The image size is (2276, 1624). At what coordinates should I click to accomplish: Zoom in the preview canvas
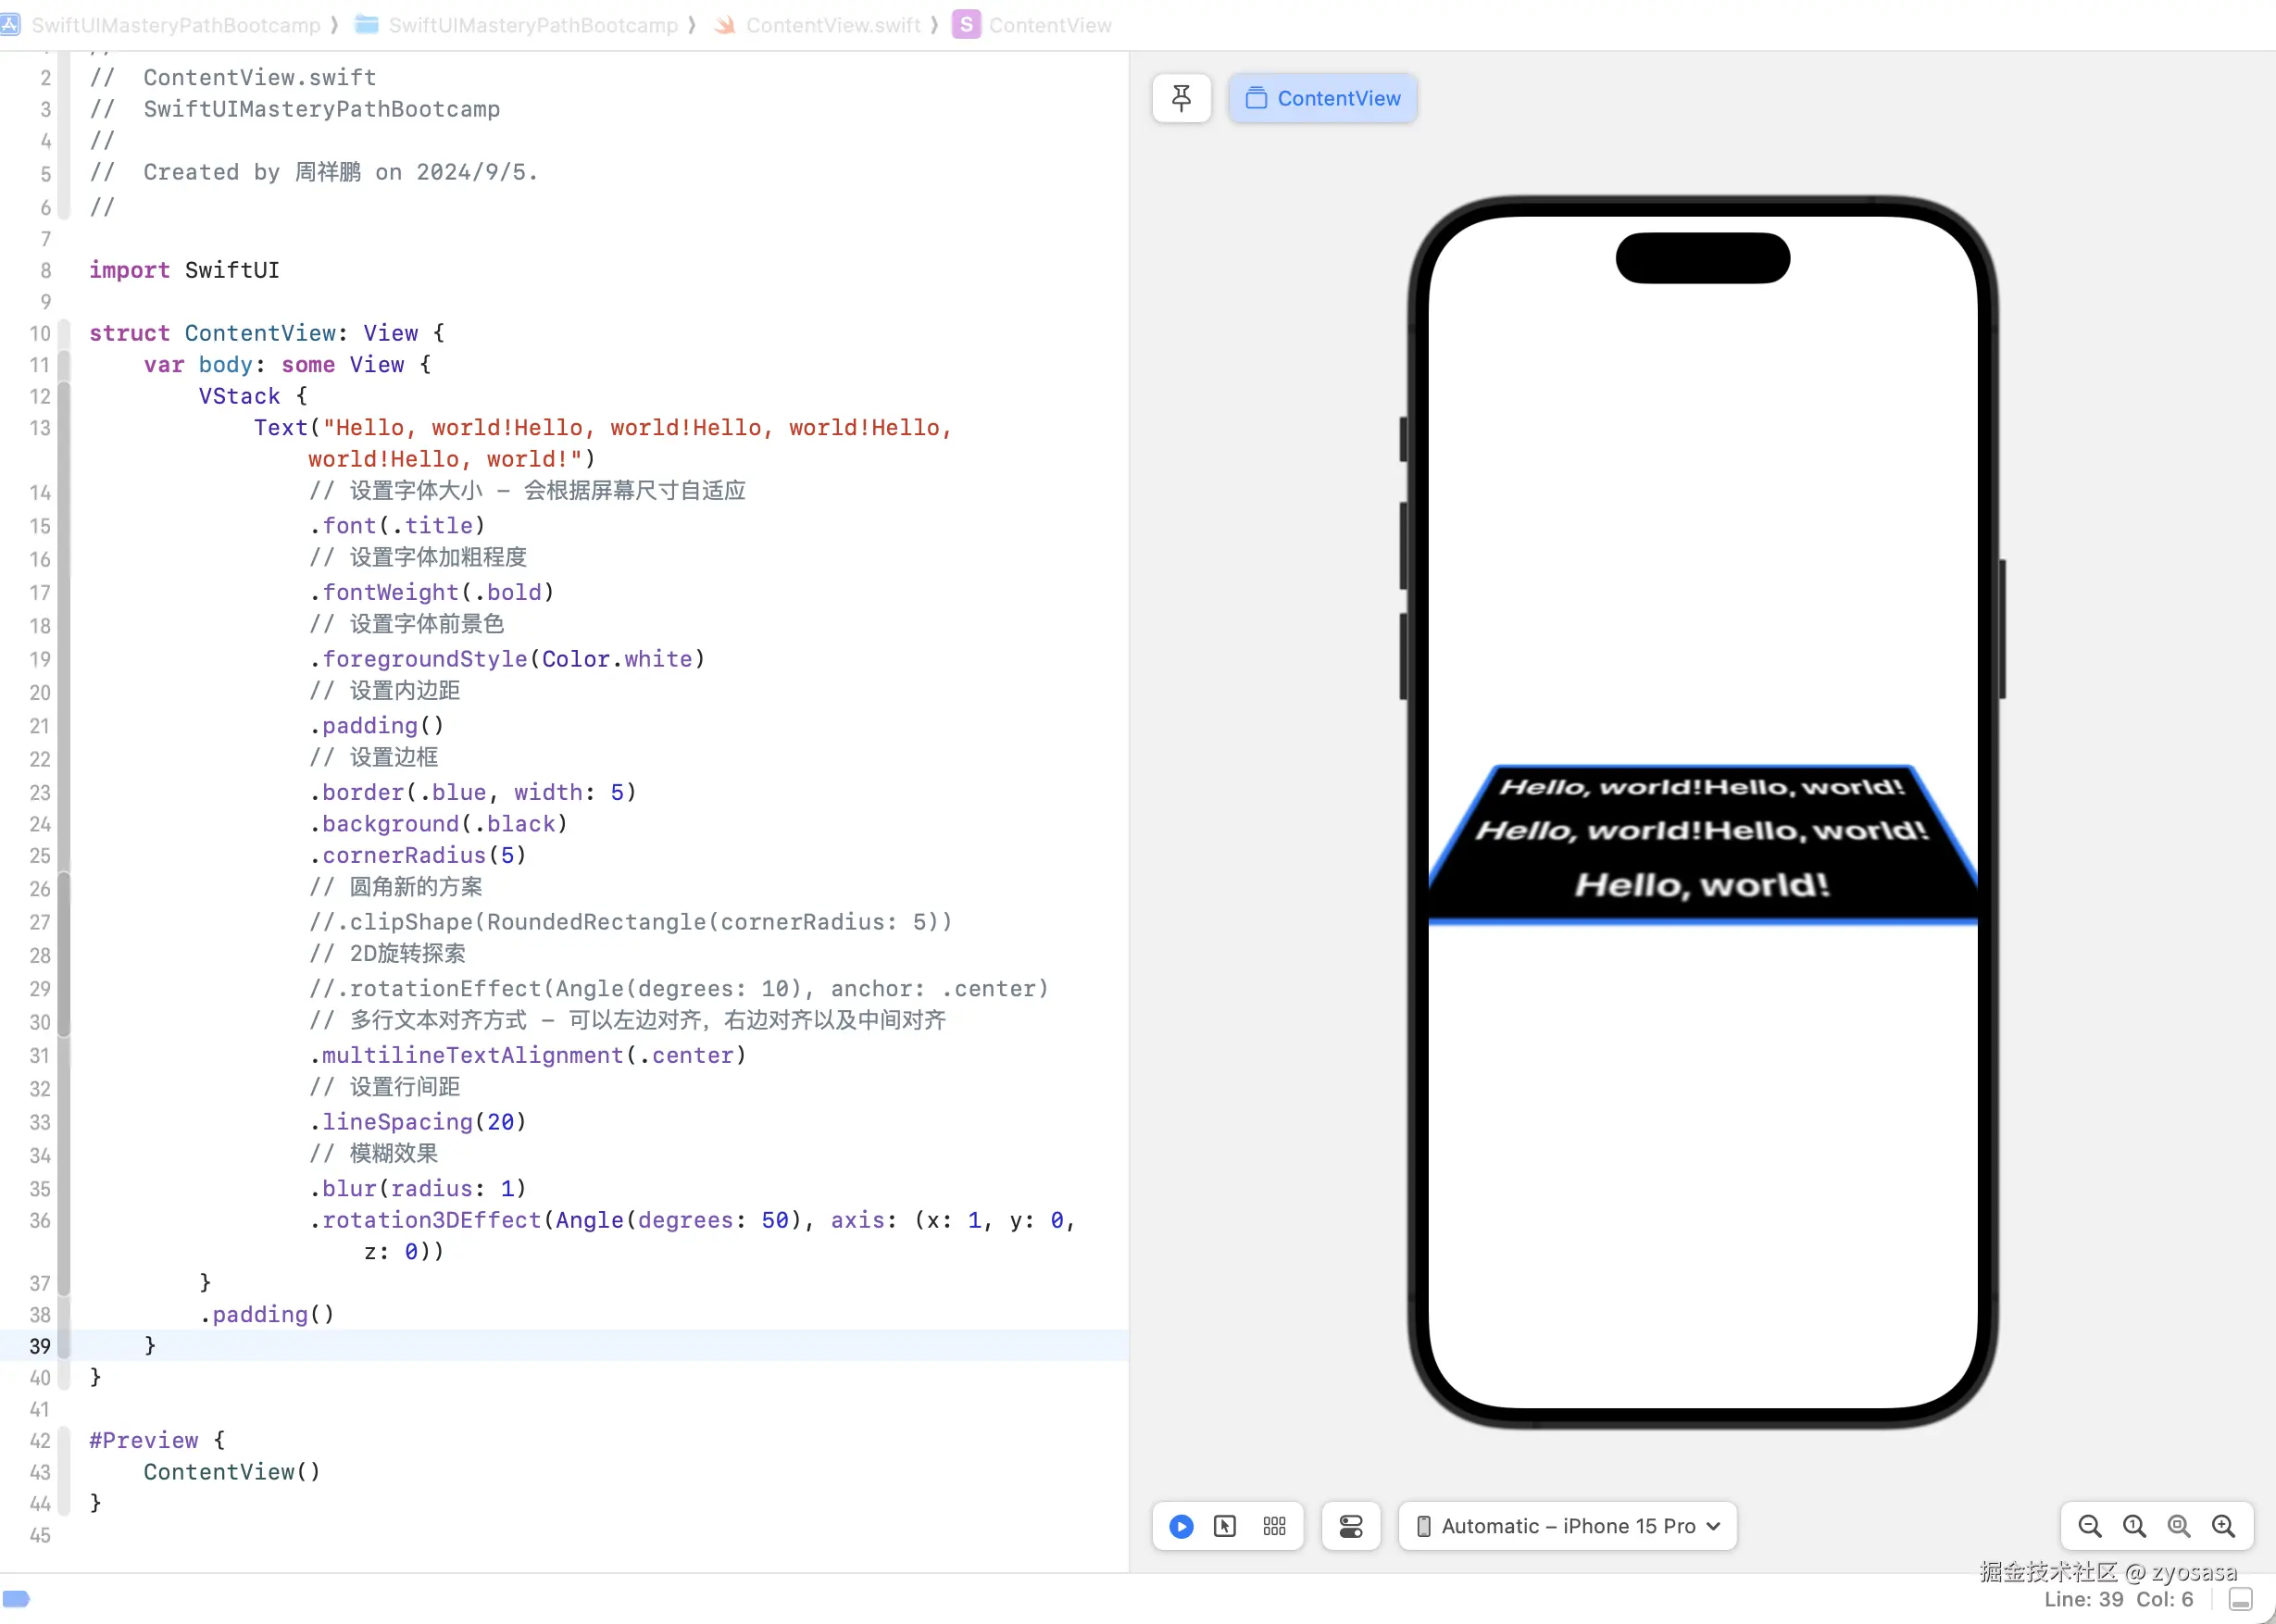2223,1526
